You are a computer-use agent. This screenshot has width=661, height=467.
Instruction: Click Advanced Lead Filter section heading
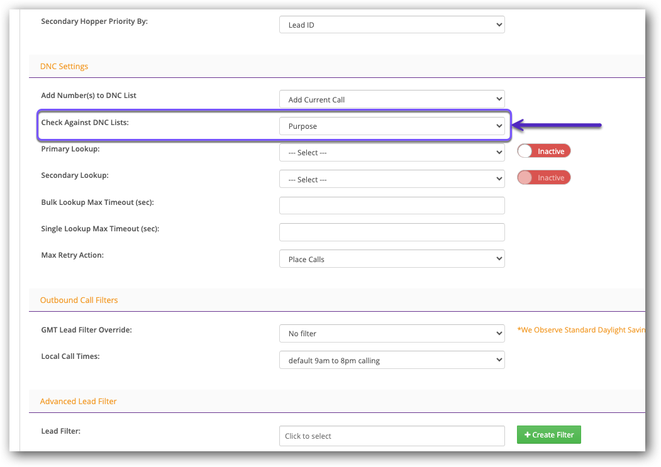(78, 401)
